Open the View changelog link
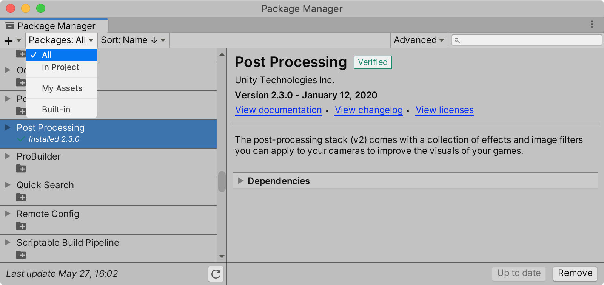This screenshot has height=285, width=604. pyautogui.click(x=369, y=110)
